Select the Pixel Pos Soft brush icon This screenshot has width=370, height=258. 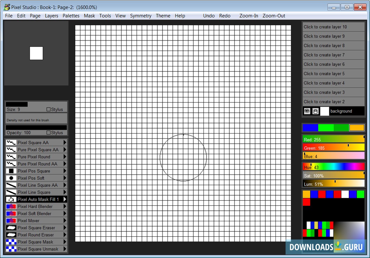click(11, 178)
